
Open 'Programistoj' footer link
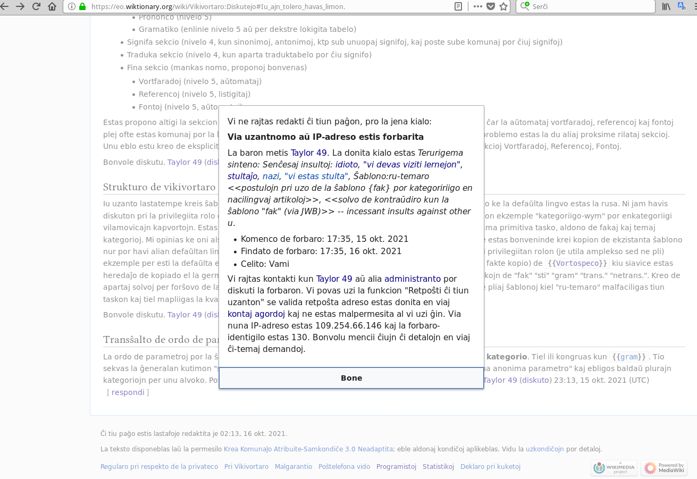click(396, 467)
